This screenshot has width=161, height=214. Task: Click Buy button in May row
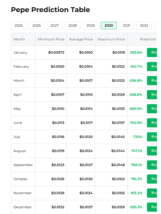pyautogui.click(x=152, y=109)
